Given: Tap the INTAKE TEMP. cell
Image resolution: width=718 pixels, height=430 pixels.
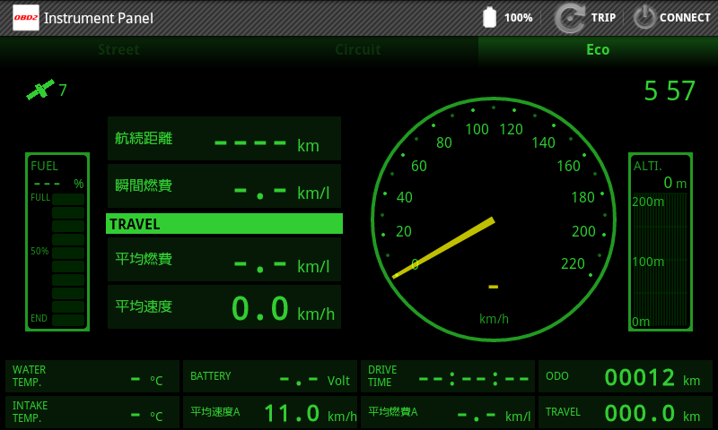Looking at the screenshot, I should [x=92, y=412].
